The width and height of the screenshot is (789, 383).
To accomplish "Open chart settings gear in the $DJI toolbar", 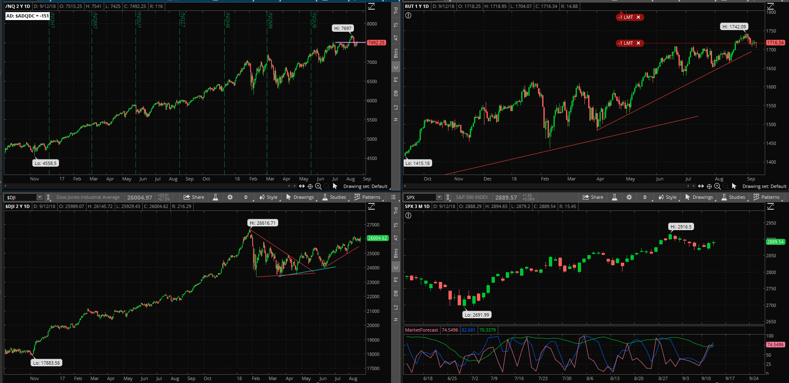I will (230, 197).
